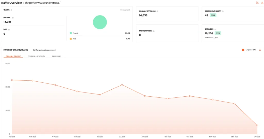Select the DEC 2025 data point
This screenshot has width=264, height=139.
point(235,104)
